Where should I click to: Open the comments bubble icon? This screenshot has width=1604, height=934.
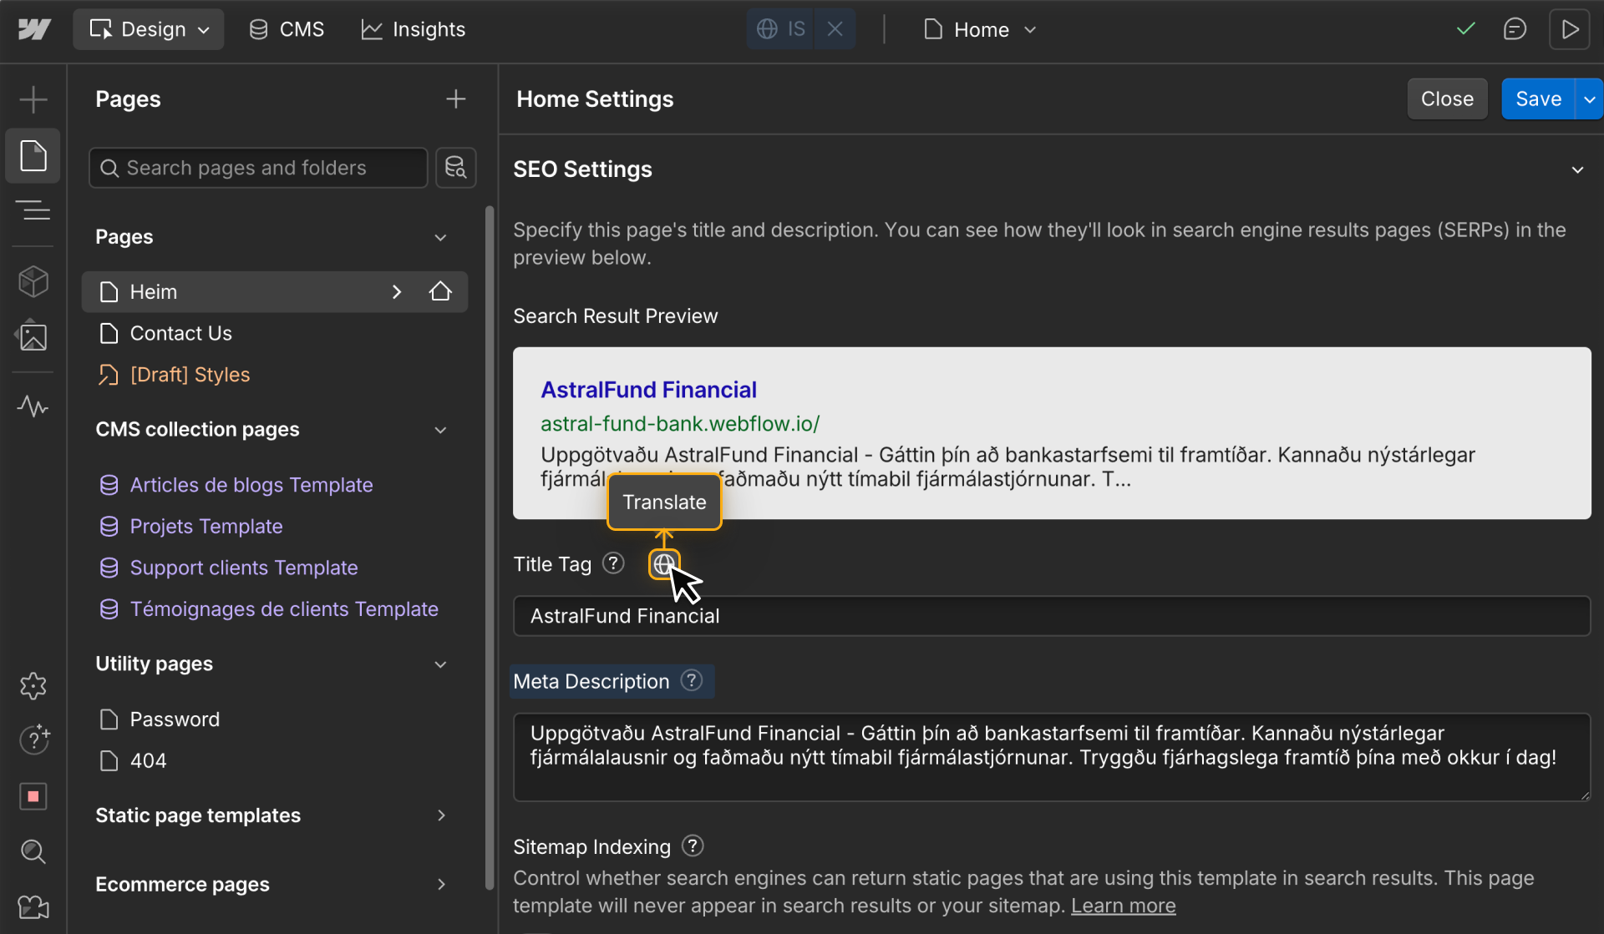[1515, 28]
